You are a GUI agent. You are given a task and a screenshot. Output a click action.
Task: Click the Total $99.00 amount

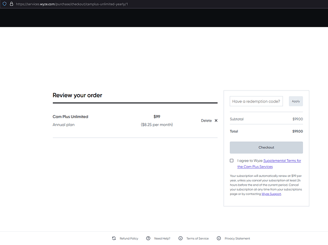pos(298,131)
